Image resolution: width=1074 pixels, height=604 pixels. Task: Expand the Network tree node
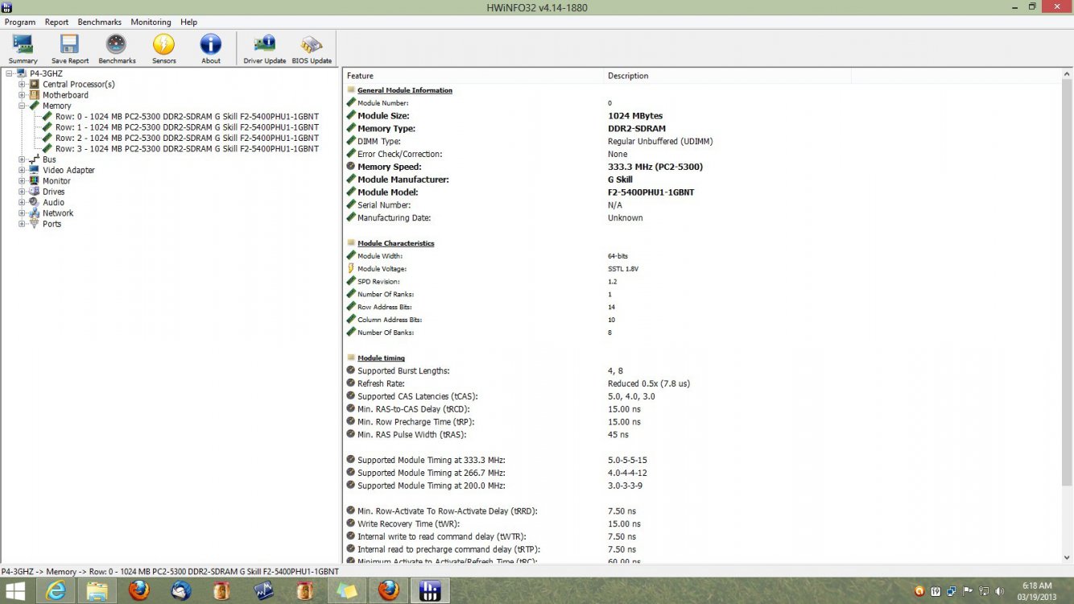click(22, 213)
